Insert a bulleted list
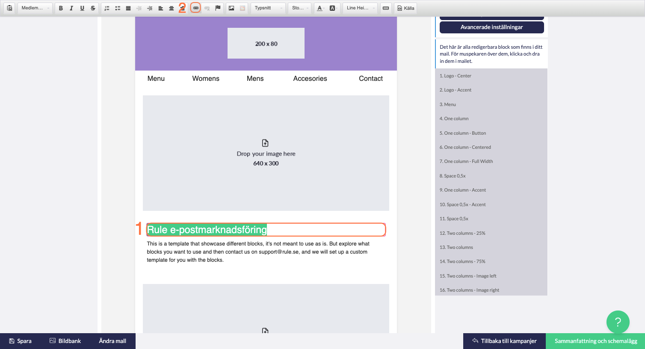645x349 pixels. tap(118, 8)
